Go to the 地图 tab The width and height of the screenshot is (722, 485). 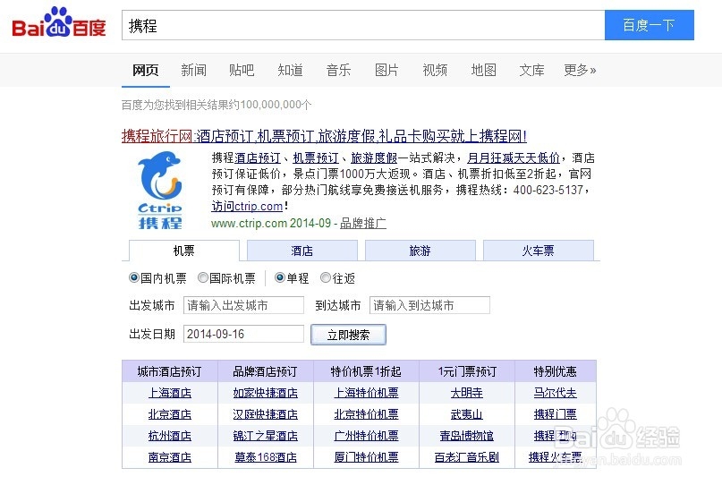pos(483,70)
